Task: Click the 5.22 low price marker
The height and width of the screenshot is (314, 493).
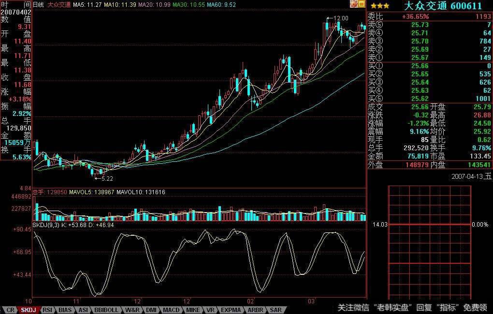Action: click(106, 178)
